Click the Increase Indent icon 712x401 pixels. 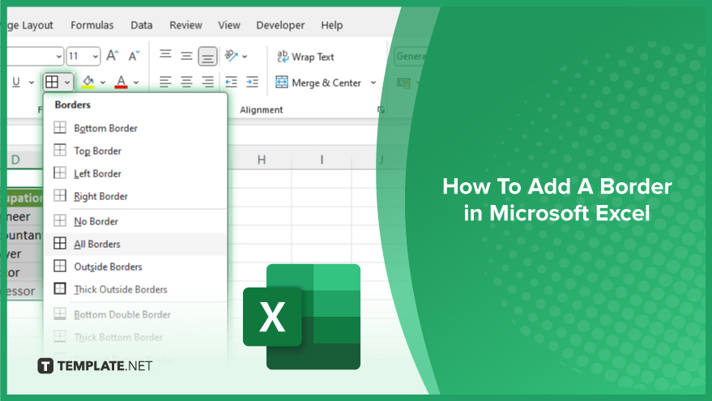(252, 82)
